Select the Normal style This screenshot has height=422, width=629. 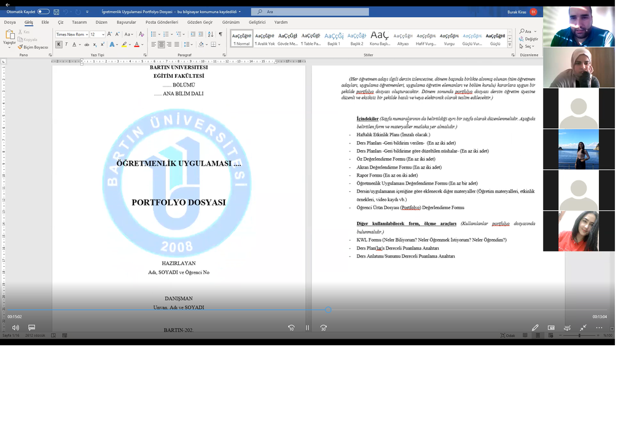(242, 39)
